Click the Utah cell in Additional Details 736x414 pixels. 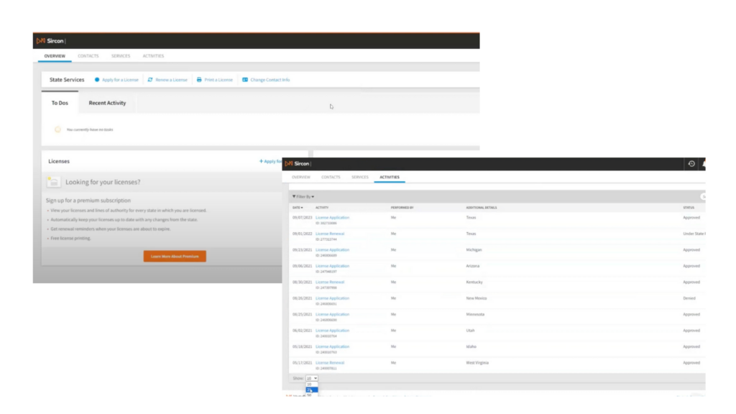coord(470,331)
